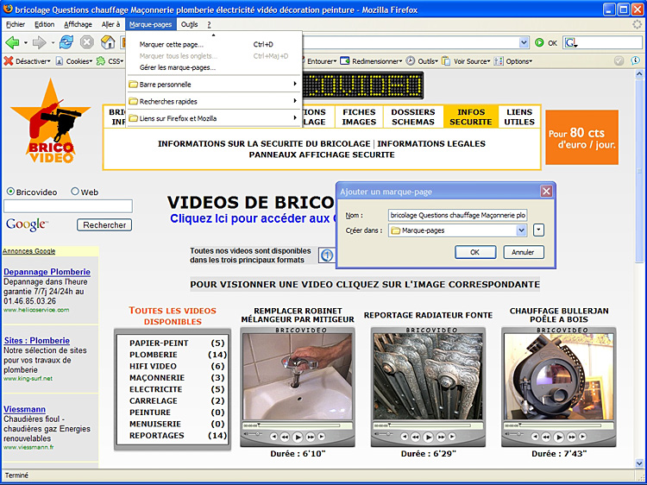Click the green OK go icon beside address bar
Screen dimensions: 647x485
pyautogui.click(x=539, y=42)
